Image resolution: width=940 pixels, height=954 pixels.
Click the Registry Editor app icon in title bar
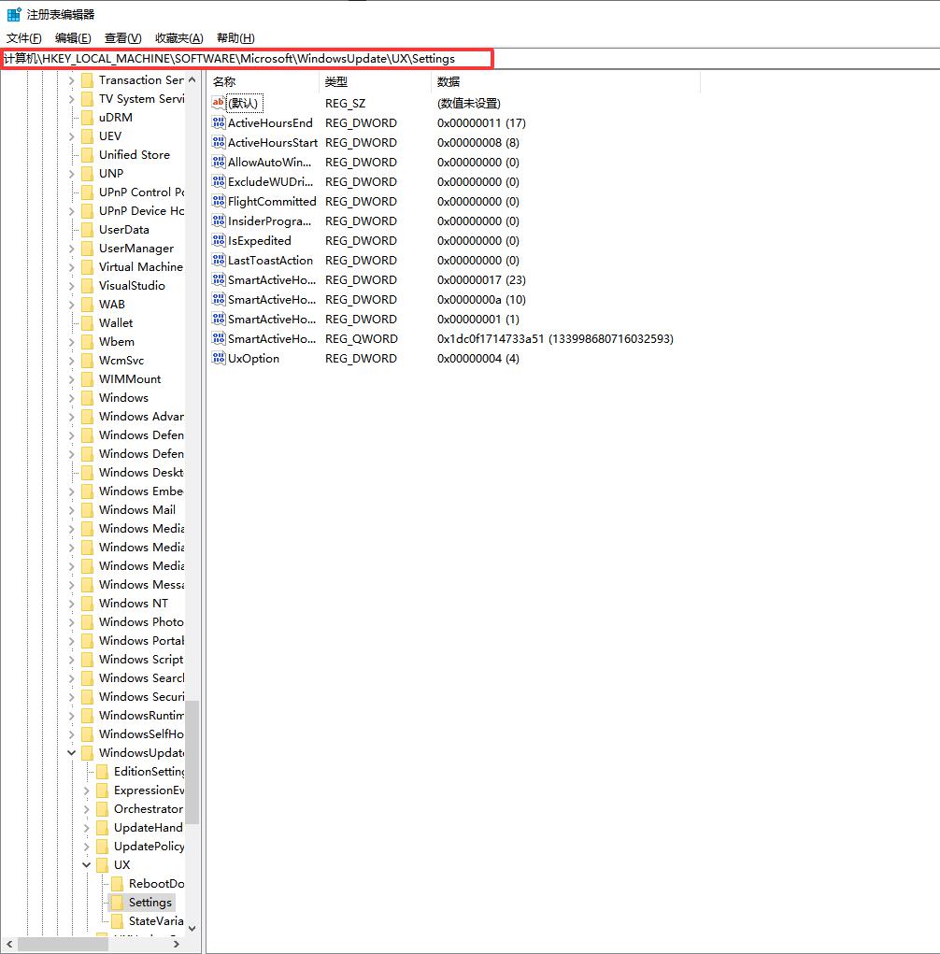(x=14, y=15)
